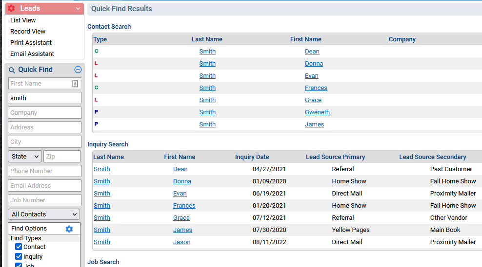Click the Quick Find magnifier icon
The width and height of the screenshot is (482, 267).
12,70
